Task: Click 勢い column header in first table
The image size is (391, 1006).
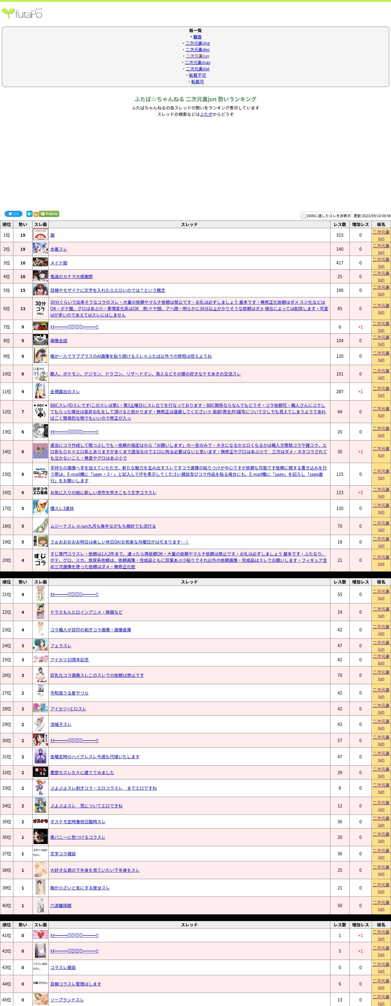Action: tap(23, 224)
